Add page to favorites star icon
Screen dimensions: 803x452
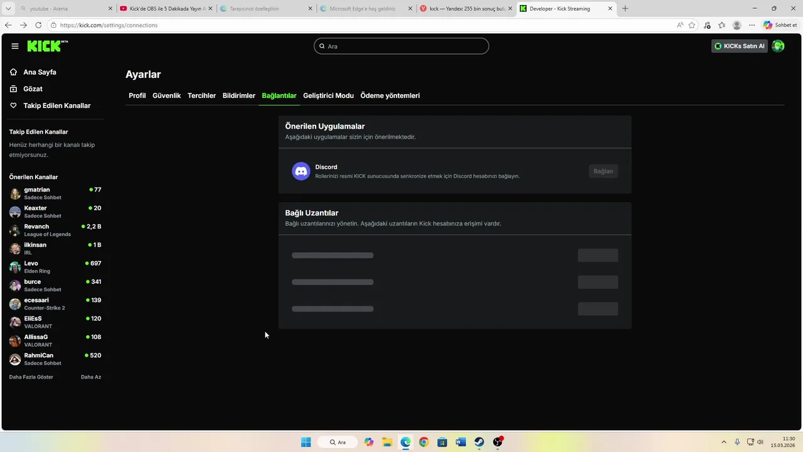692,25
